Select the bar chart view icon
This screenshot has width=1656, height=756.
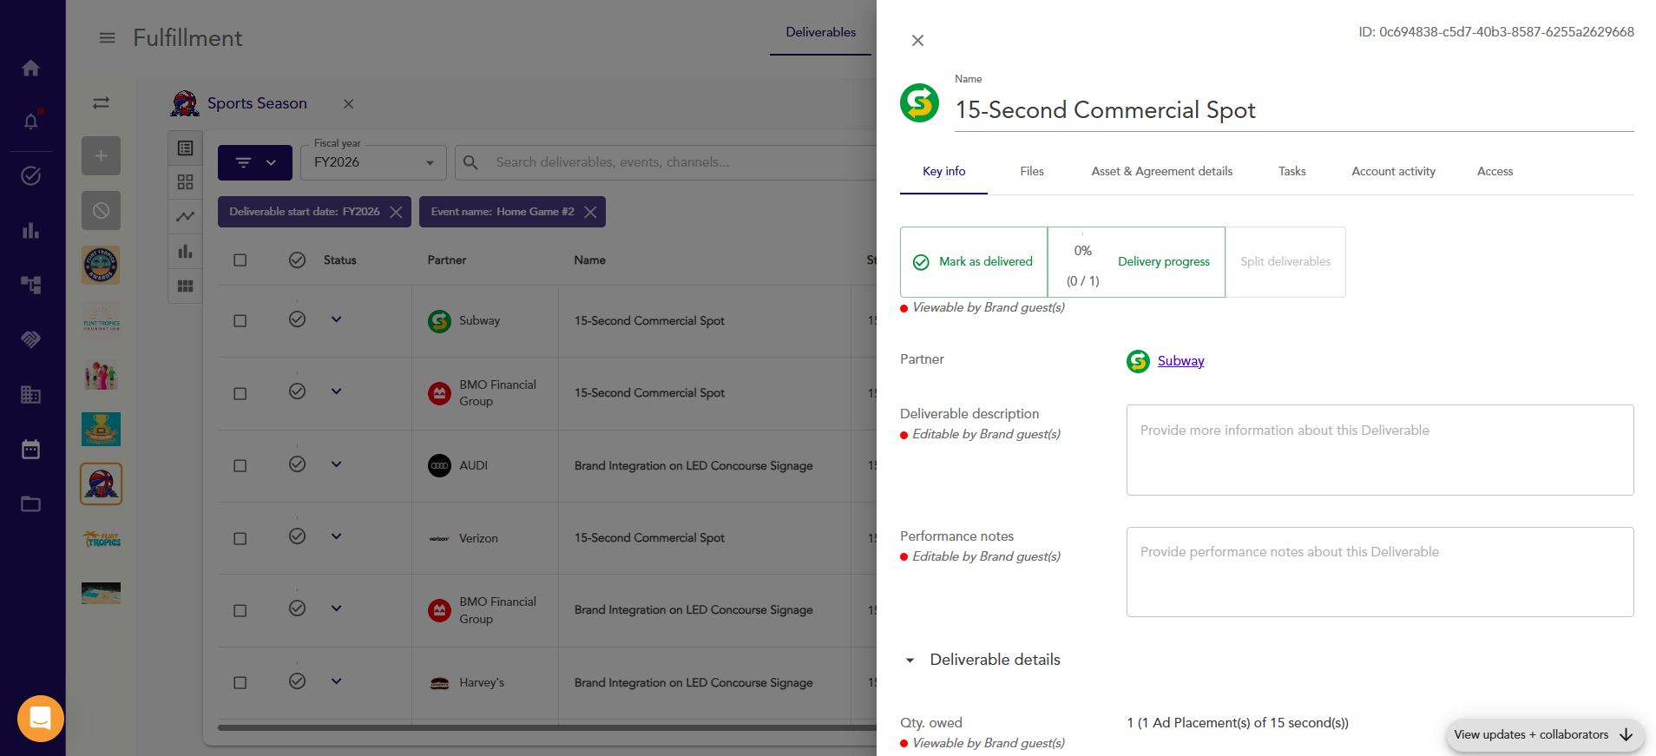point(186,252)
